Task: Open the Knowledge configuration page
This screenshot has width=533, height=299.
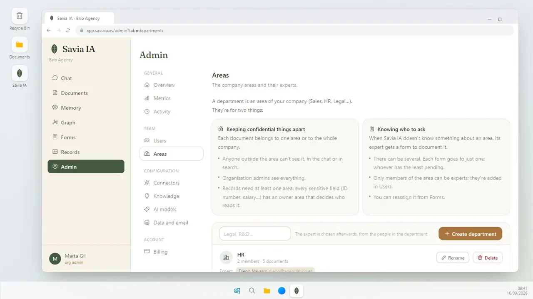Action: point(171,196)
